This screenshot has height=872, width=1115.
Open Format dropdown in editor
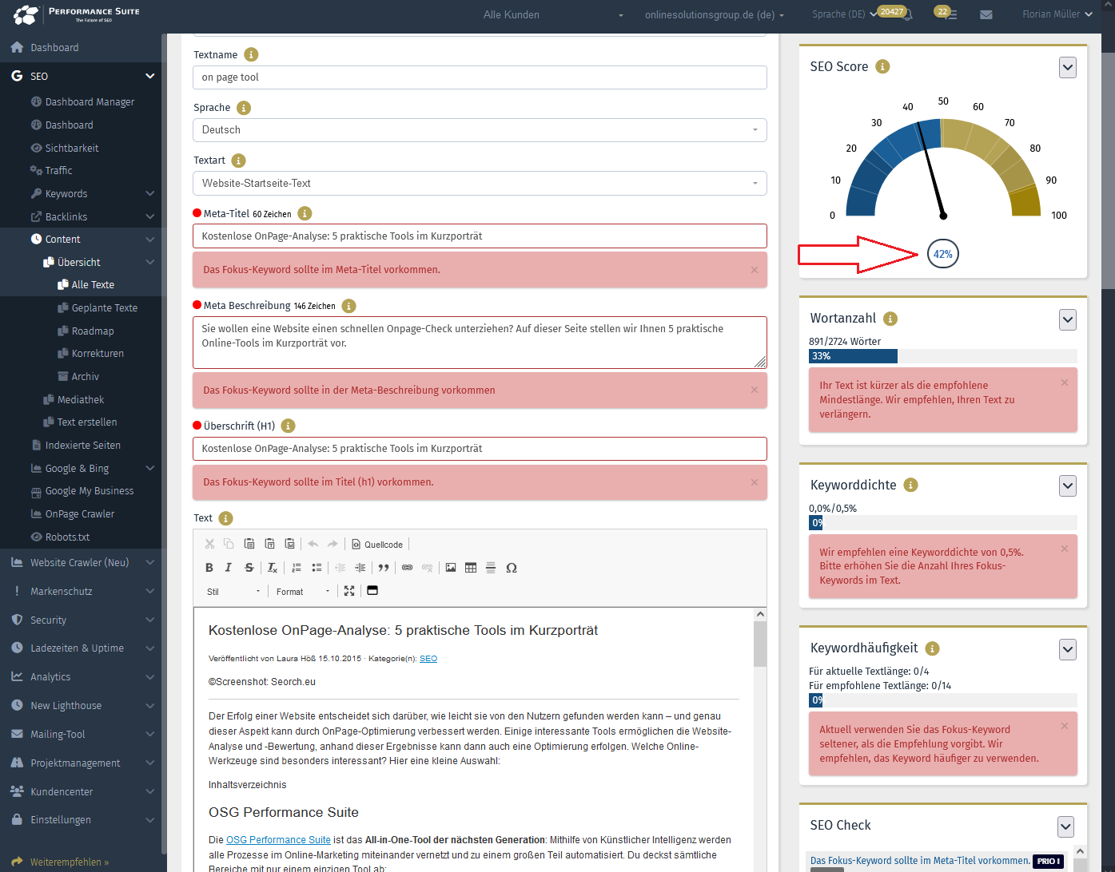pos(303,592)
